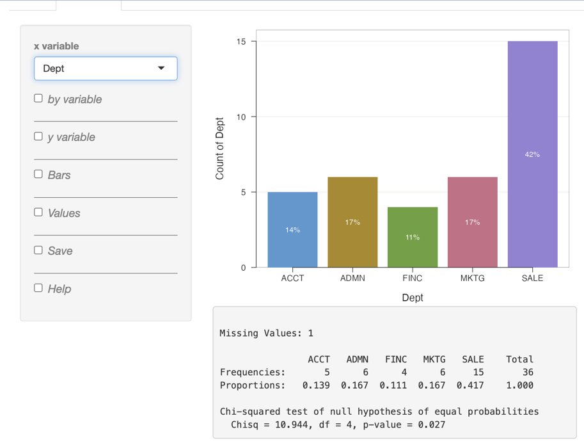Click the SALE x-axis tick label

532,278
